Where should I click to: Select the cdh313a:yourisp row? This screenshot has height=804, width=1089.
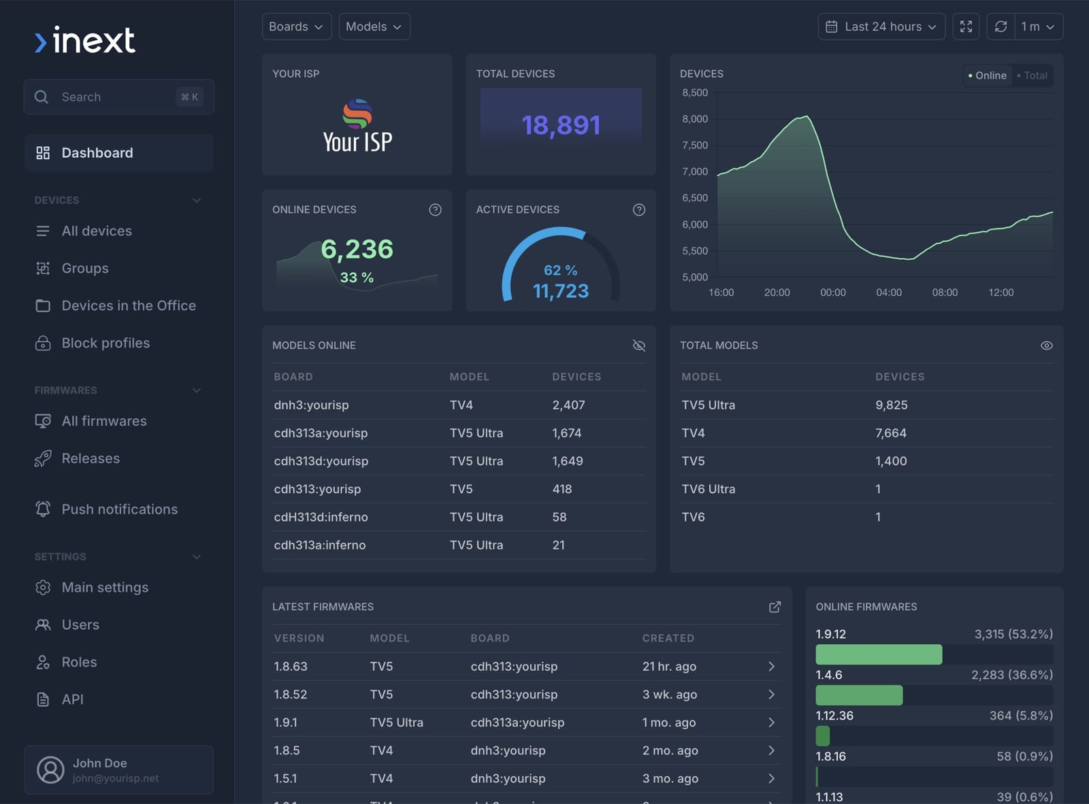[x=459, y=433]
